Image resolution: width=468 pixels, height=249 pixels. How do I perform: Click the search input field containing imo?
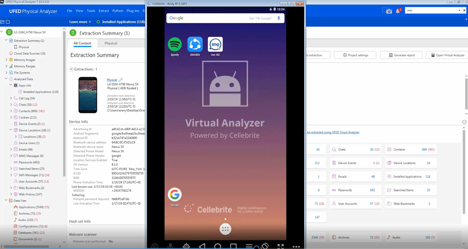tap(431, 11)
